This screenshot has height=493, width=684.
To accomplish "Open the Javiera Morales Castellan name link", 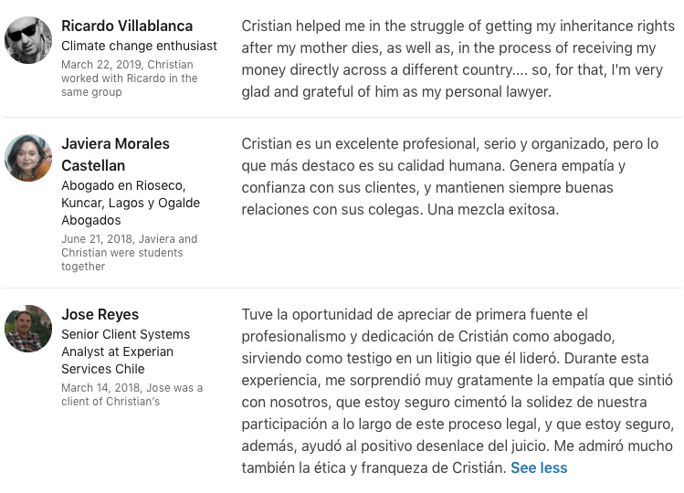I will pyautogui.click(x=116, y=154).
